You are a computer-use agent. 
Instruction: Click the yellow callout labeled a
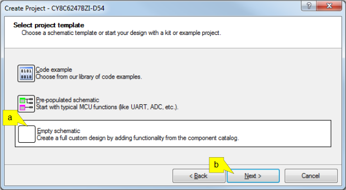pyautogui.click(x=10, y=118)
